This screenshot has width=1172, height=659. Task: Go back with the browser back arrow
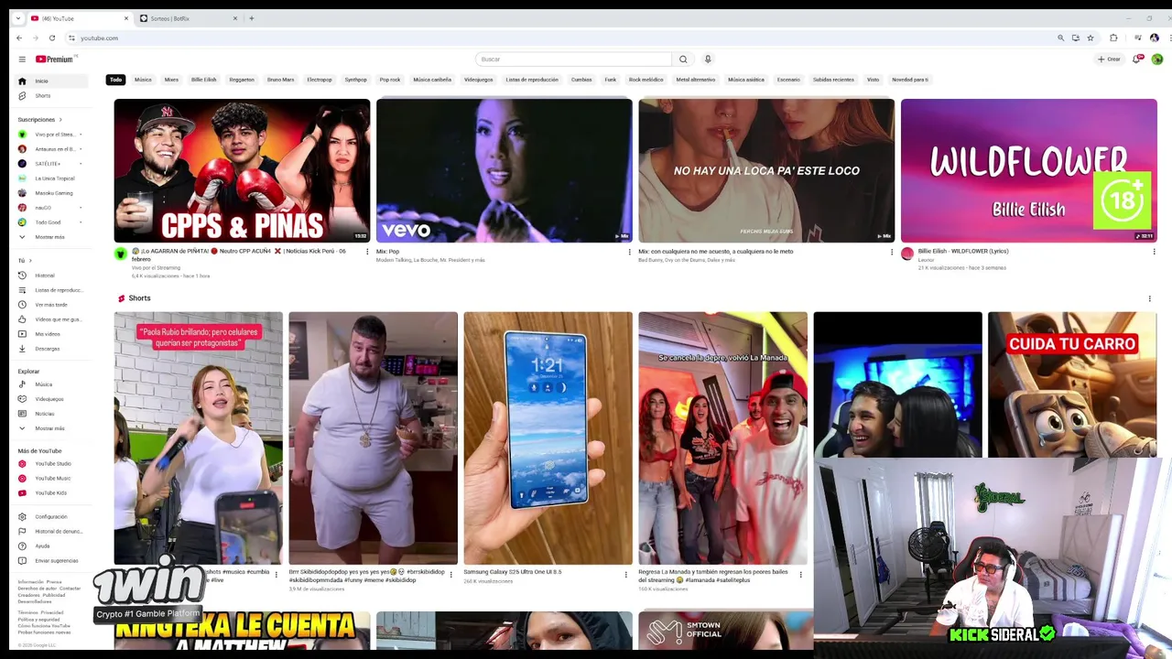19,38
